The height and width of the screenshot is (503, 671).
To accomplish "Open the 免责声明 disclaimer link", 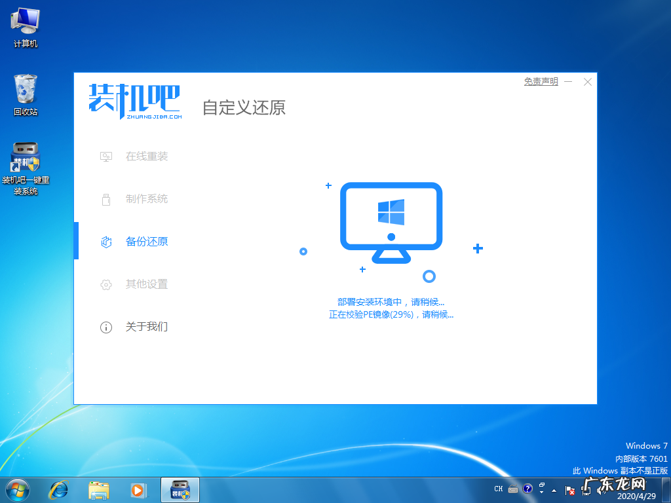I will pyautogui.click(x=540, y=81).
